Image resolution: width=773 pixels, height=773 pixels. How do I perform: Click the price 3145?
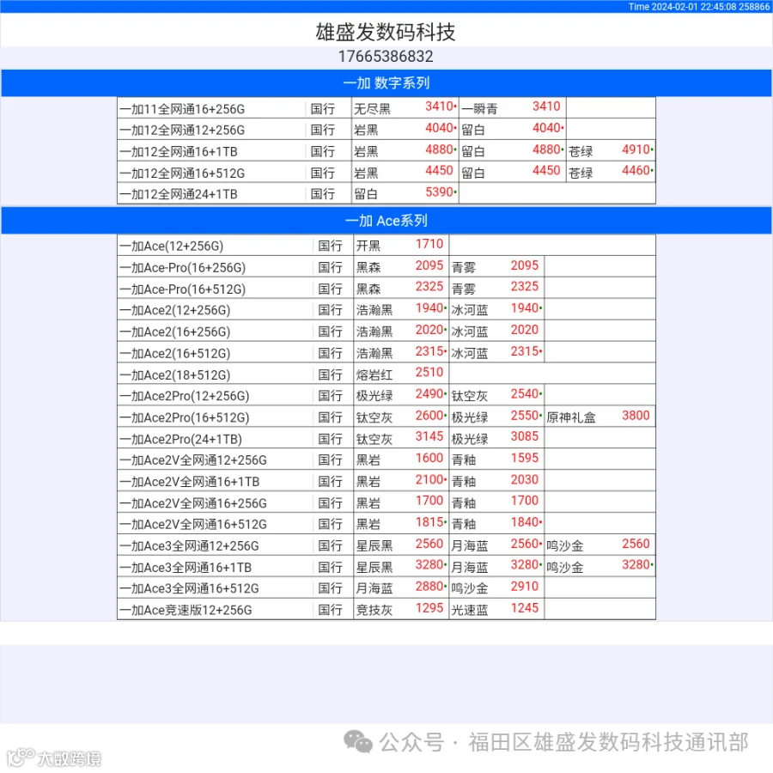(x=429, y=436)
